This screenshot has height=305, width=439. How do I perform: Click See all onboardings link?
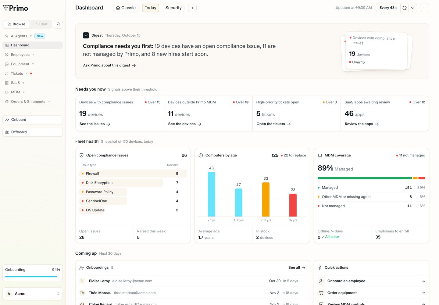point(297,267)
